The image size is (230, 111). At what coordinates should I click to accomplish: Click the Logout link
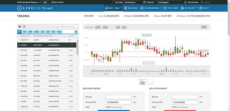[207, 2]
